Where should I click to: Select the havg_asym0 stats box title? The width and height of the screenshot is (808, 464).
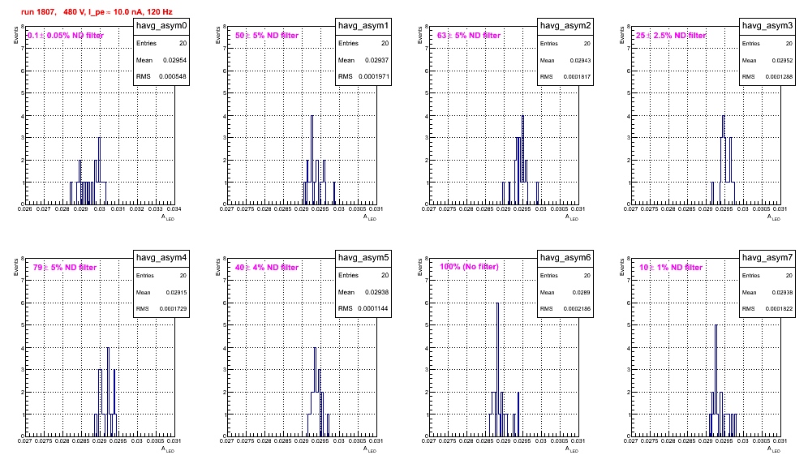(161, 25)
